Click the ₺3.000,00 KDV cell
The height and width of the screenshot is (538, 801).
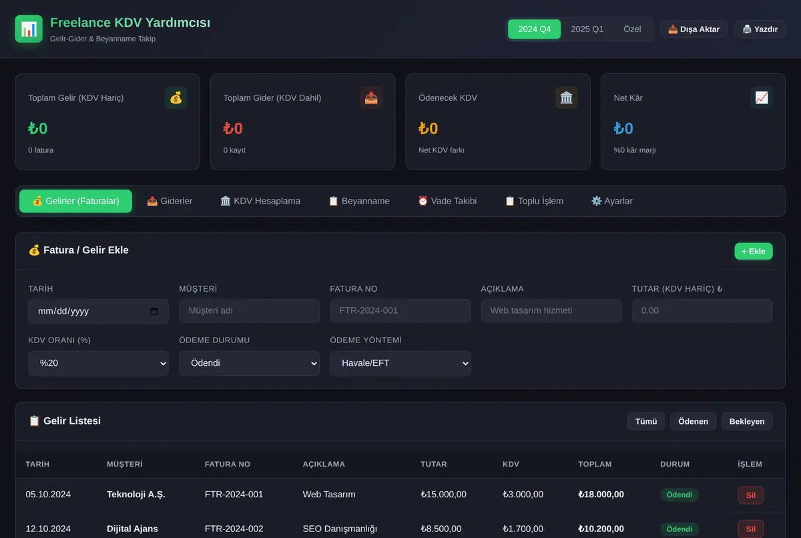coord(523,495)
